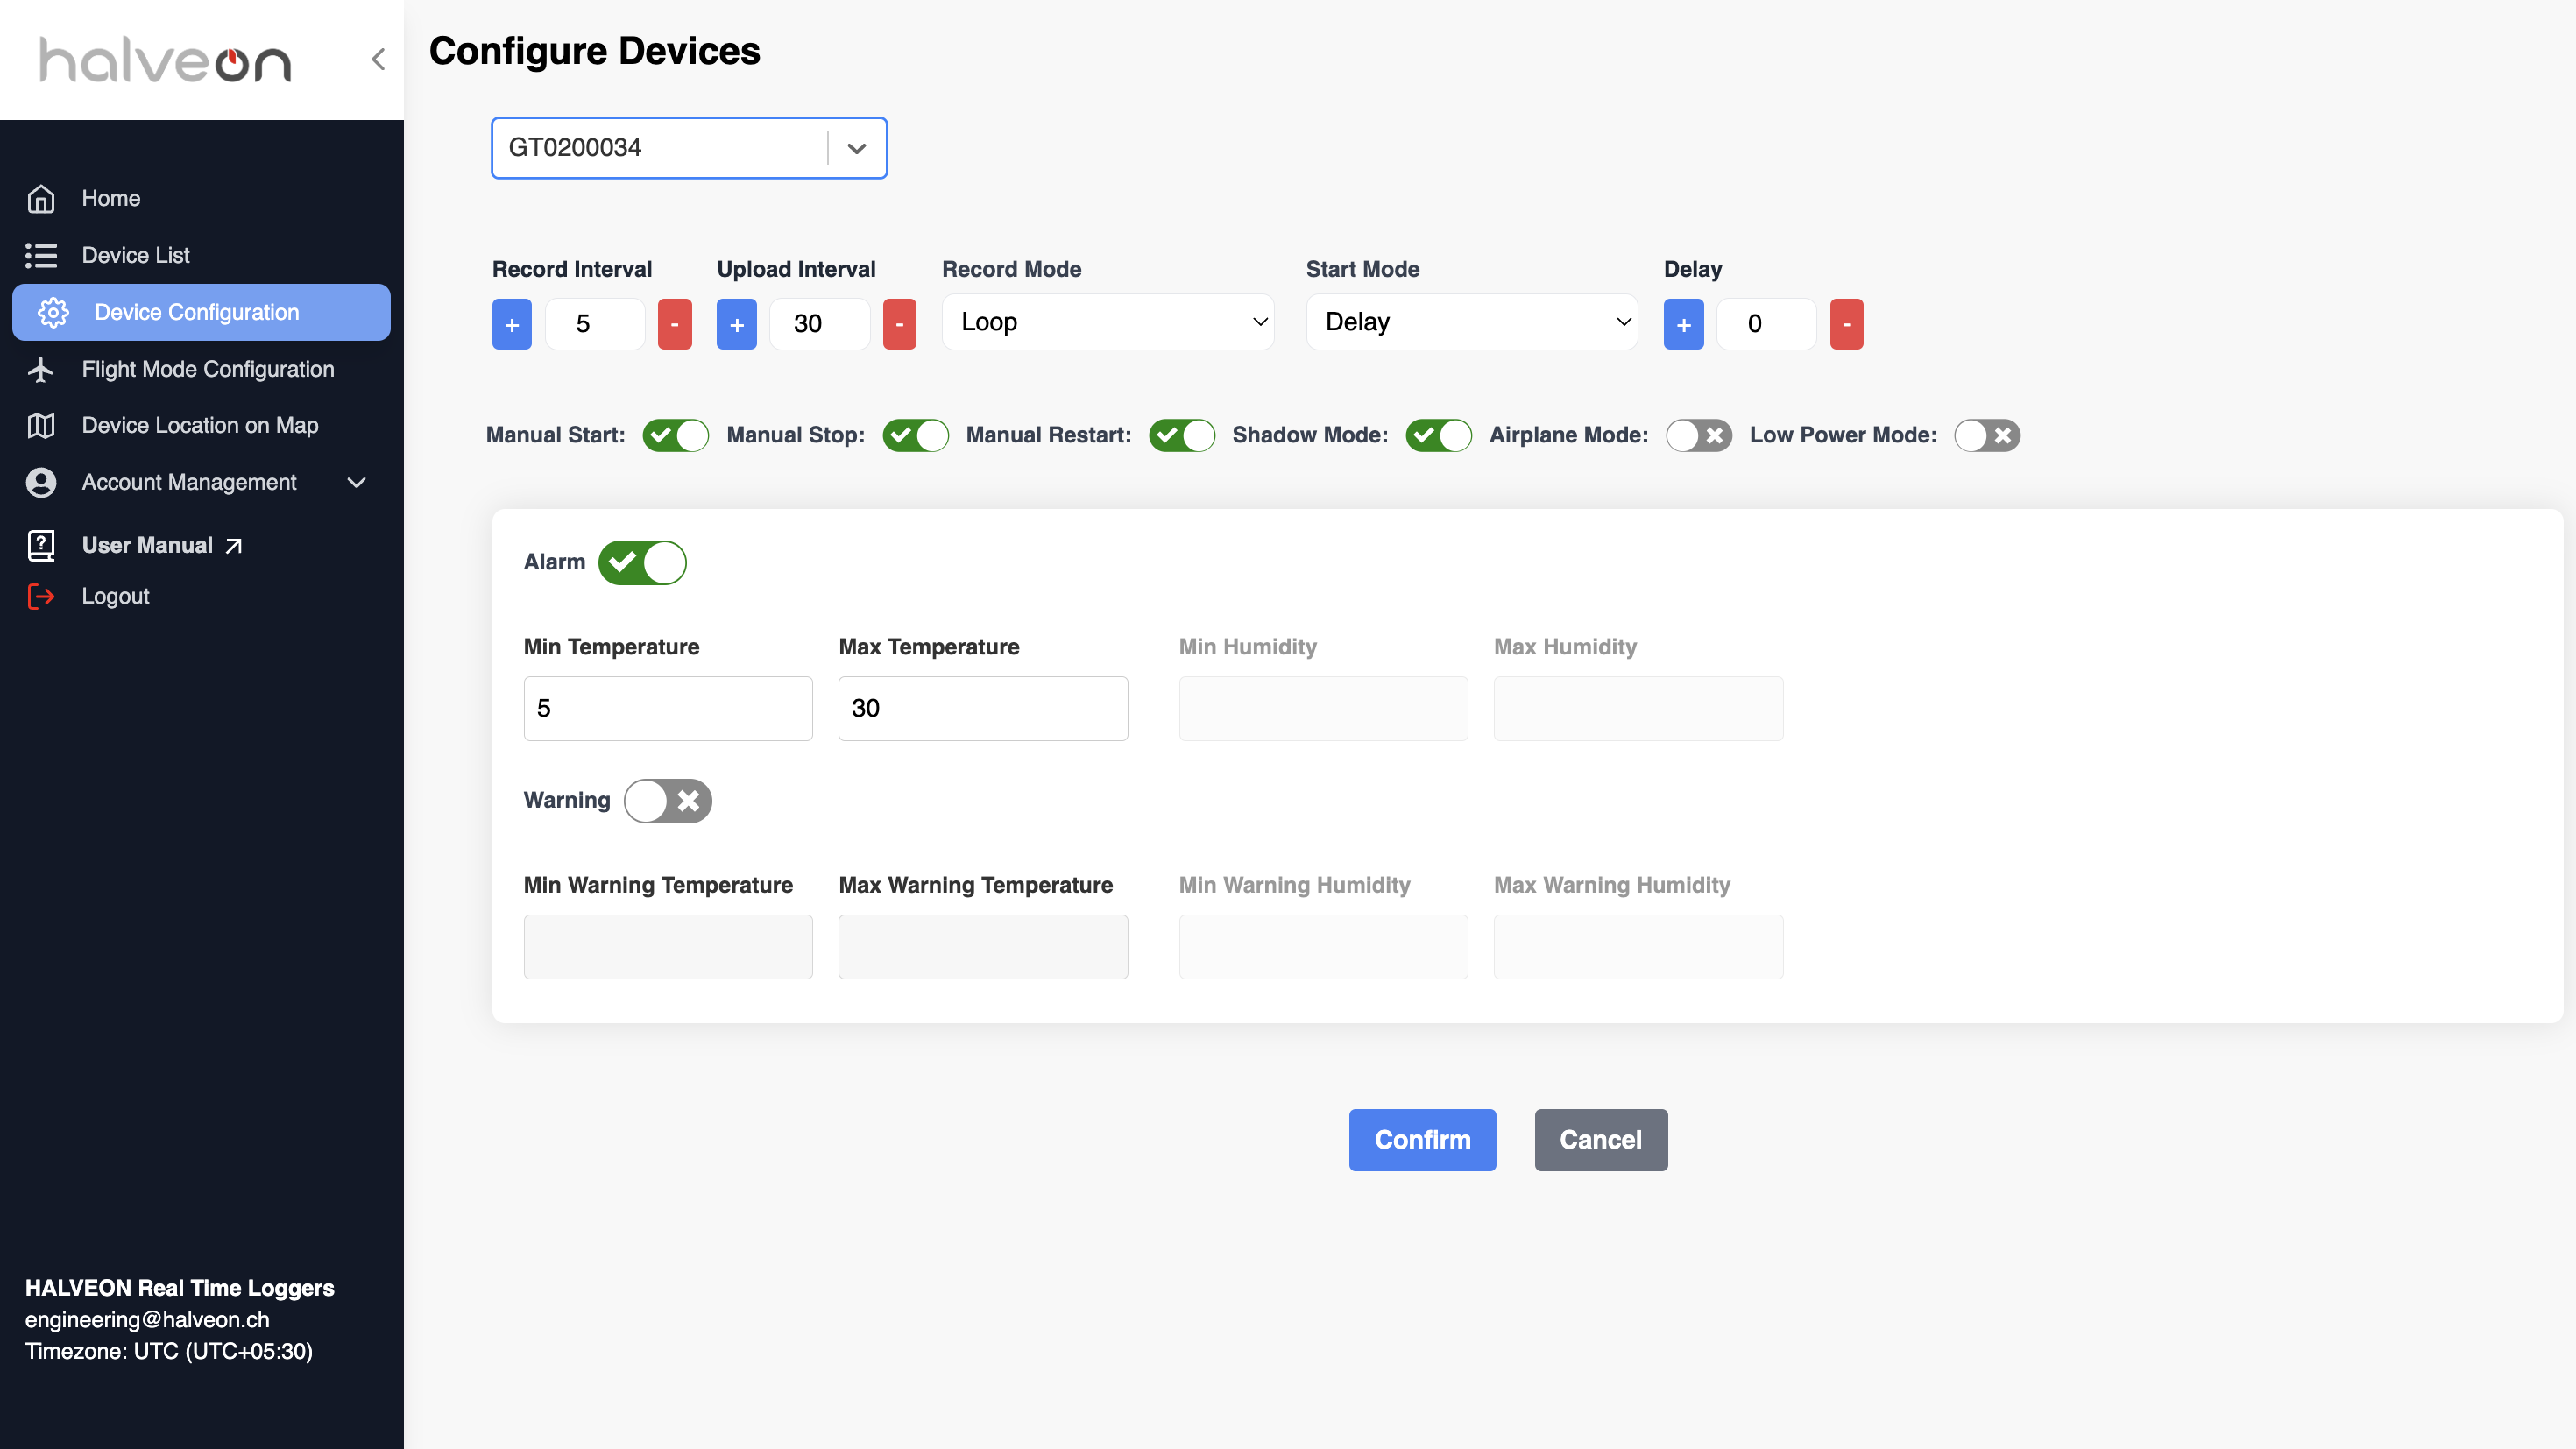Expand Account Management submenu chevron
Screen dimensions: 2576x1449
pos(356,483)
